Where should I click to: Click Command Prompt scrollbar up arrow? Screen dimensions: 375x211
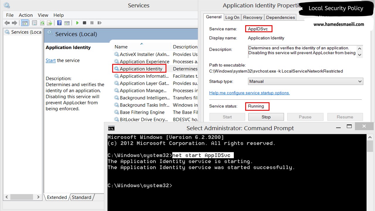pos(370,137)
